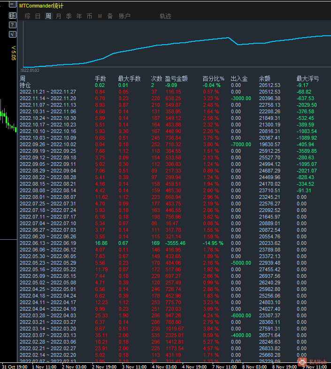Click the 移 move-panel button

point(13,16)
